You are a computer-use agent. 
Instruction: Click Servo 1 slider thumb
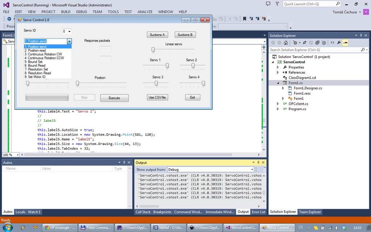pyautogui.click(x=167, y=66)
